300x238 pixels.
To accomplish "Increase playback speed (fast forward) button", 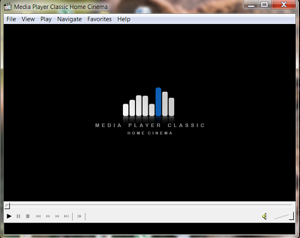I will pyautogui.click(x=57, y=216).
